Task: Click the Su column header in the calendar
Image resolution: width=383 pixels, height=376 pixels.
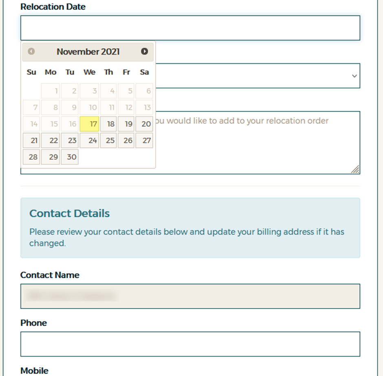Action: click(31, 72)
